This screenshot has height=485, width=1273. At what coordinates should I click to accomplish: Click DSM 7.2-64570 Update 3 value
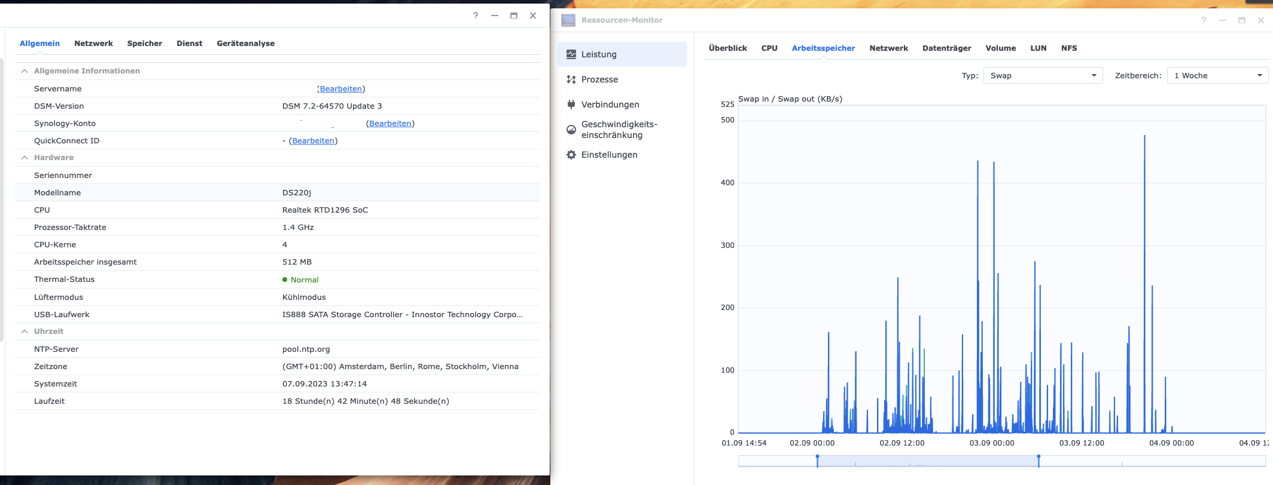point(332,106)
